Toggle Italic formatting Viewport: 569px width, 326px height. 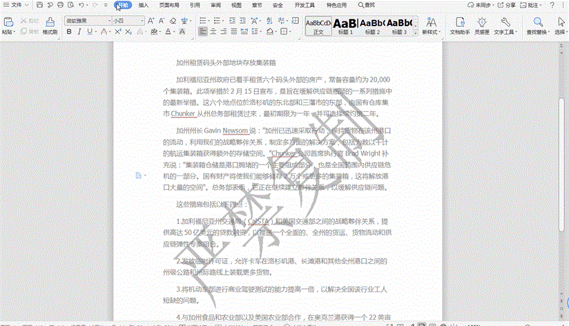point(78,32)
